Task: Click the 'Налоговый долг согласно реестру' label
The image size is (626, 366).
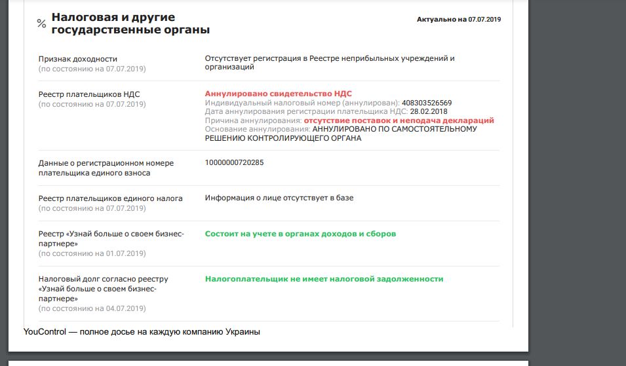Action: point(103,279)
